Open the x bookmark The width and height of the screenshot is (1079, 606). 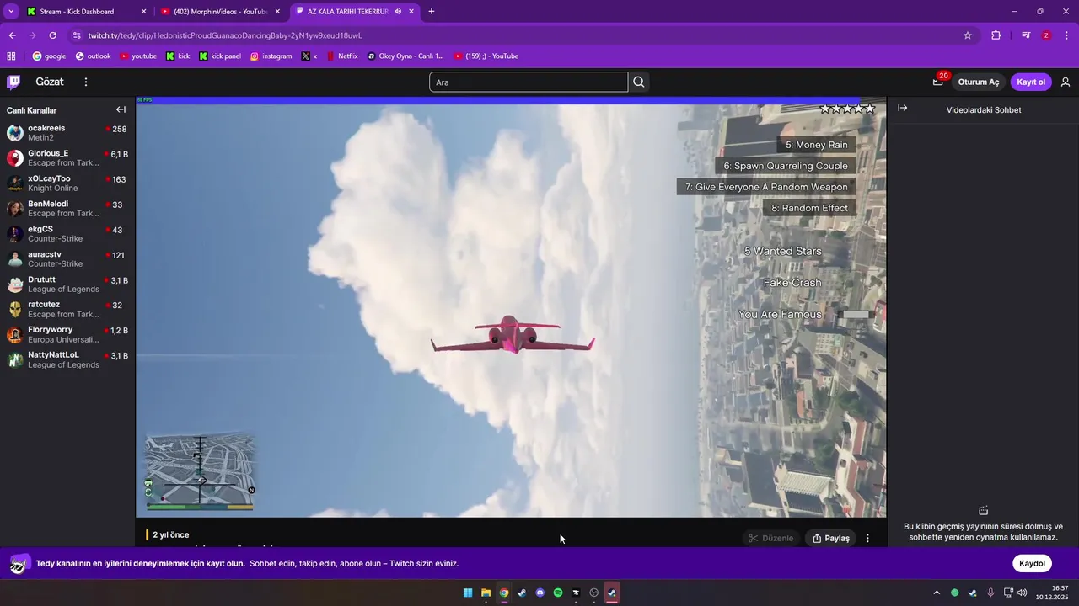[x=309, y=56]
